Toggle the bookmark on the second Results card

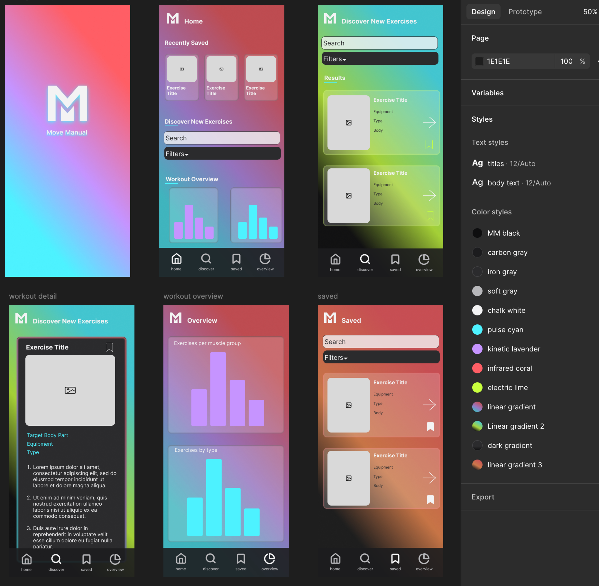point(430,216)
